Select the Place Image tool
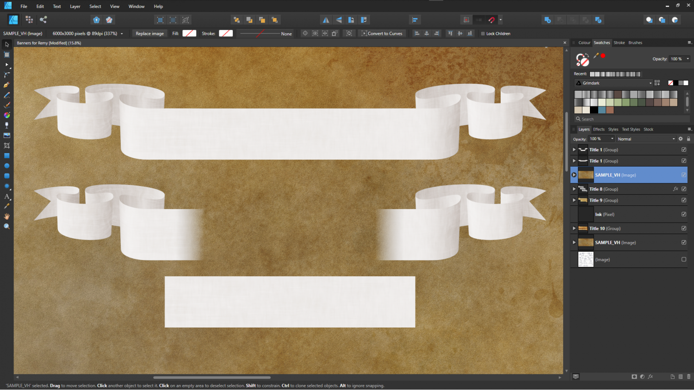 pyautogui.click(x=6, y=136)
